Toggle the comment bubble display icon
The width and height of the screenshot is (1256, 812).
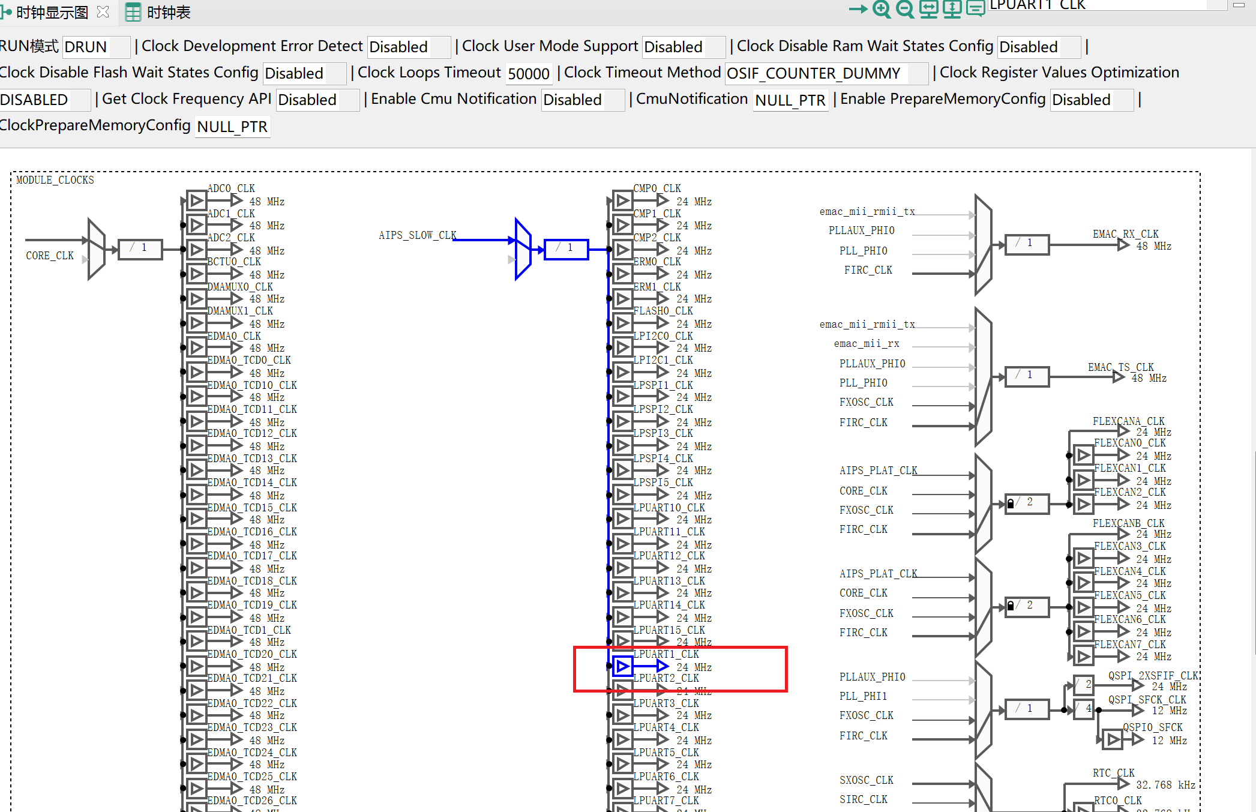click(x=976, y=10)
